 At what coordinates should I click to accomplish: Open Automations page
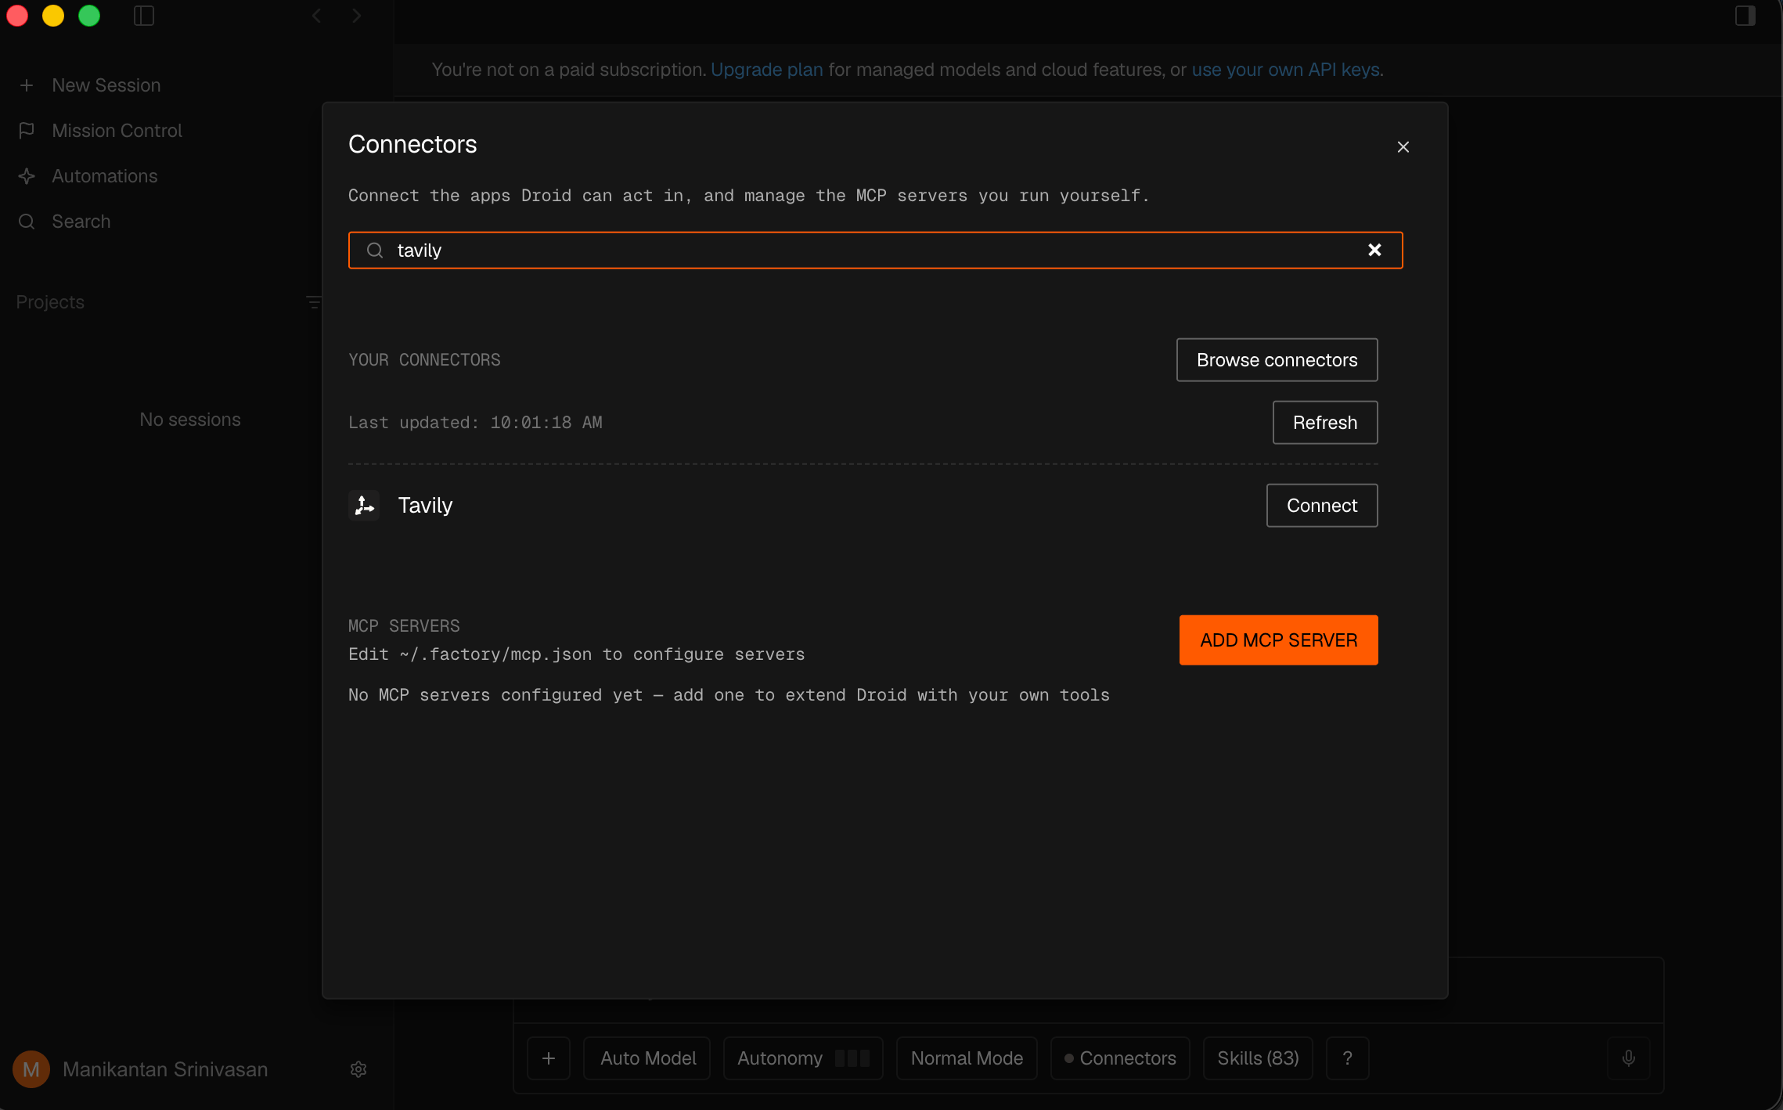(104, 175)
